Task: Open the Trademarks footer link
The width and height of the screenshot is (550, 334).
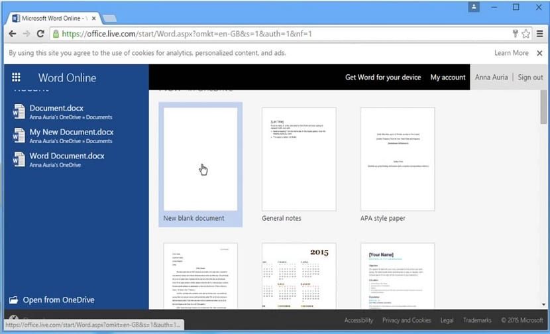Action: coord(477,320)
